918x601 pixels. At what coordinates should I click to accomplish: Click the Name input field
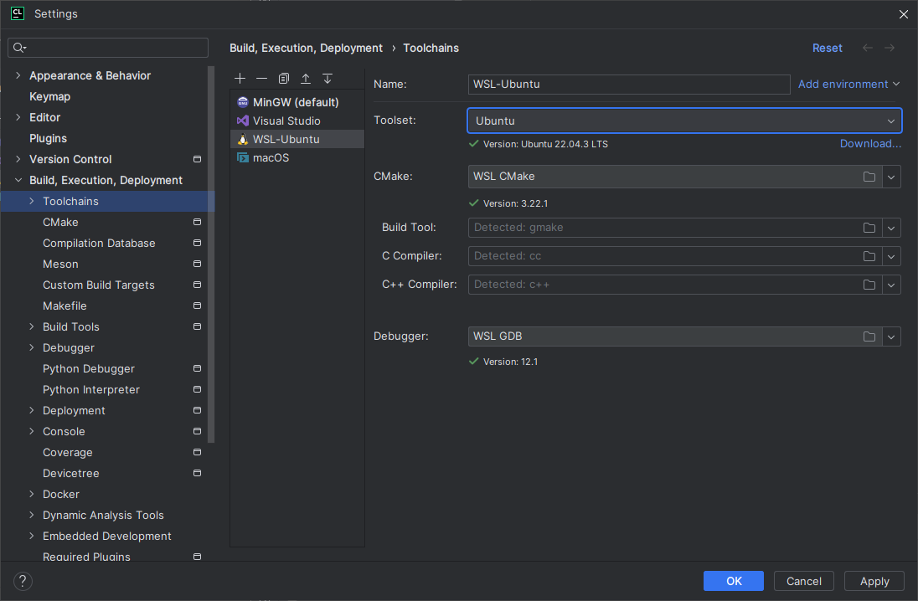click(x=628, y=84)
